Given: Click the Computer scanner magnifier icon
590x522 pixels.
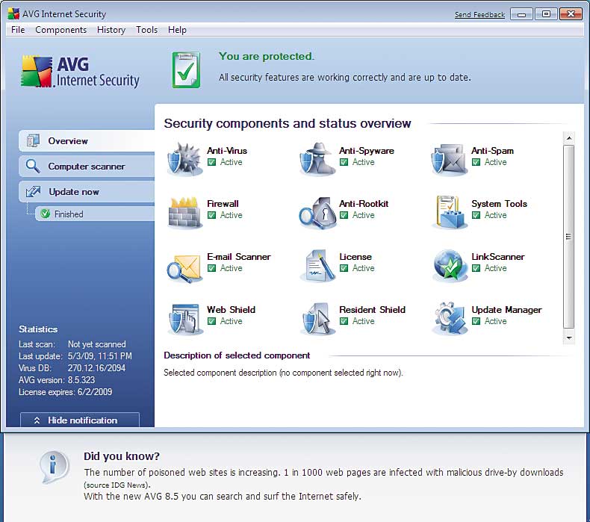Looking at the screenshot, I should (33, 166).
